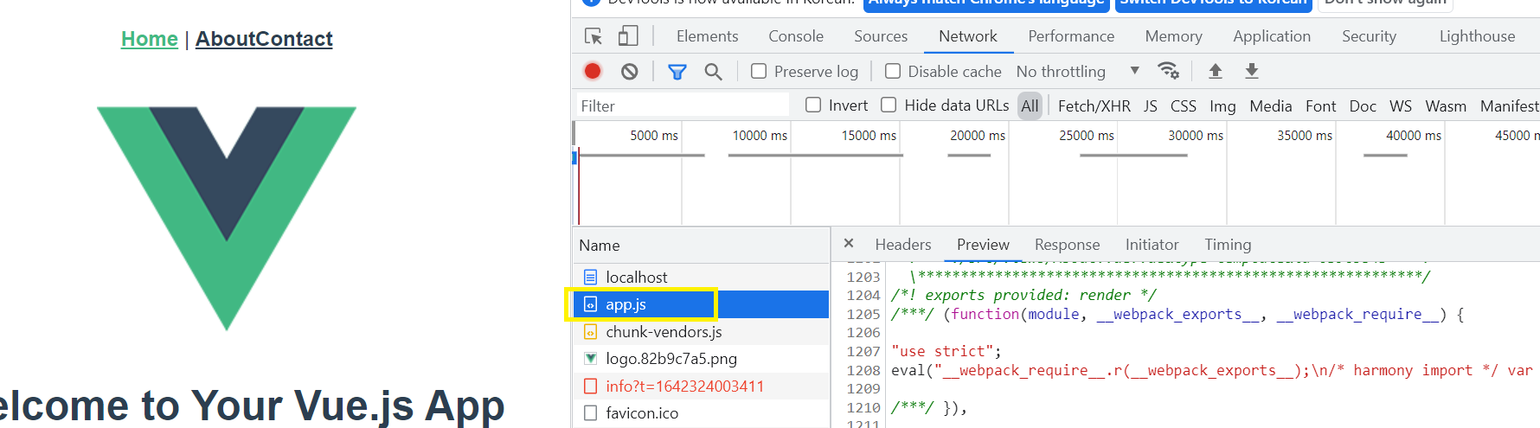Import HAR file with upload arrow

(1216, 71)
